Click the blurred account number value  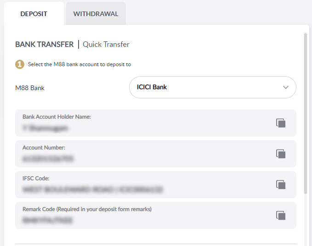coord(48,159)
